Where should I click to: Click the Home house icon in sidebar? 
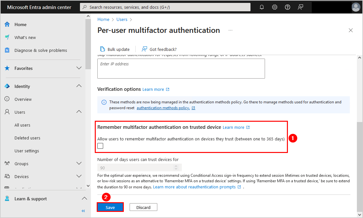7,24
